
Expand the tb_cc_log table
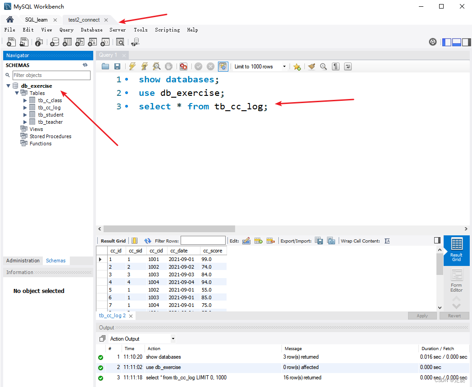(25, 108)
